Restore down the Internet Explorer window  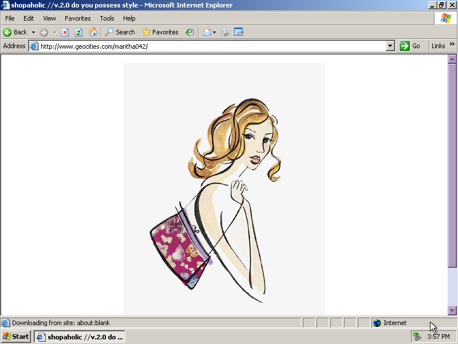click(441, 5)
